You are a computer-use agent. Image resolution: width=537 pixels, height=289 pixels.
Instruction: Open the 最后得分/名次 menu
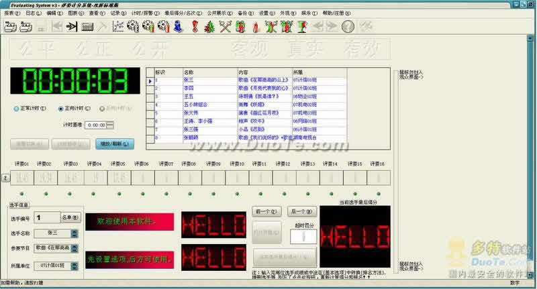(x=183, y=13)
